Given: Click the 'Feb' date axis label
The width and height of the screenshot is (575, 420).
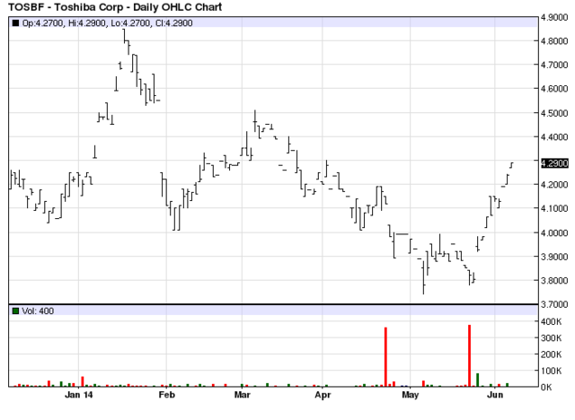Looking at the screenshot, I should (166, 395).
